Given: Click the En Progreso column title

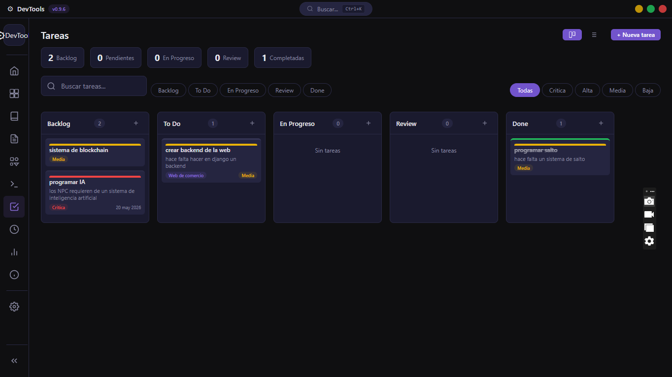Looking at the screenshot, I should (x=297, y=124).
